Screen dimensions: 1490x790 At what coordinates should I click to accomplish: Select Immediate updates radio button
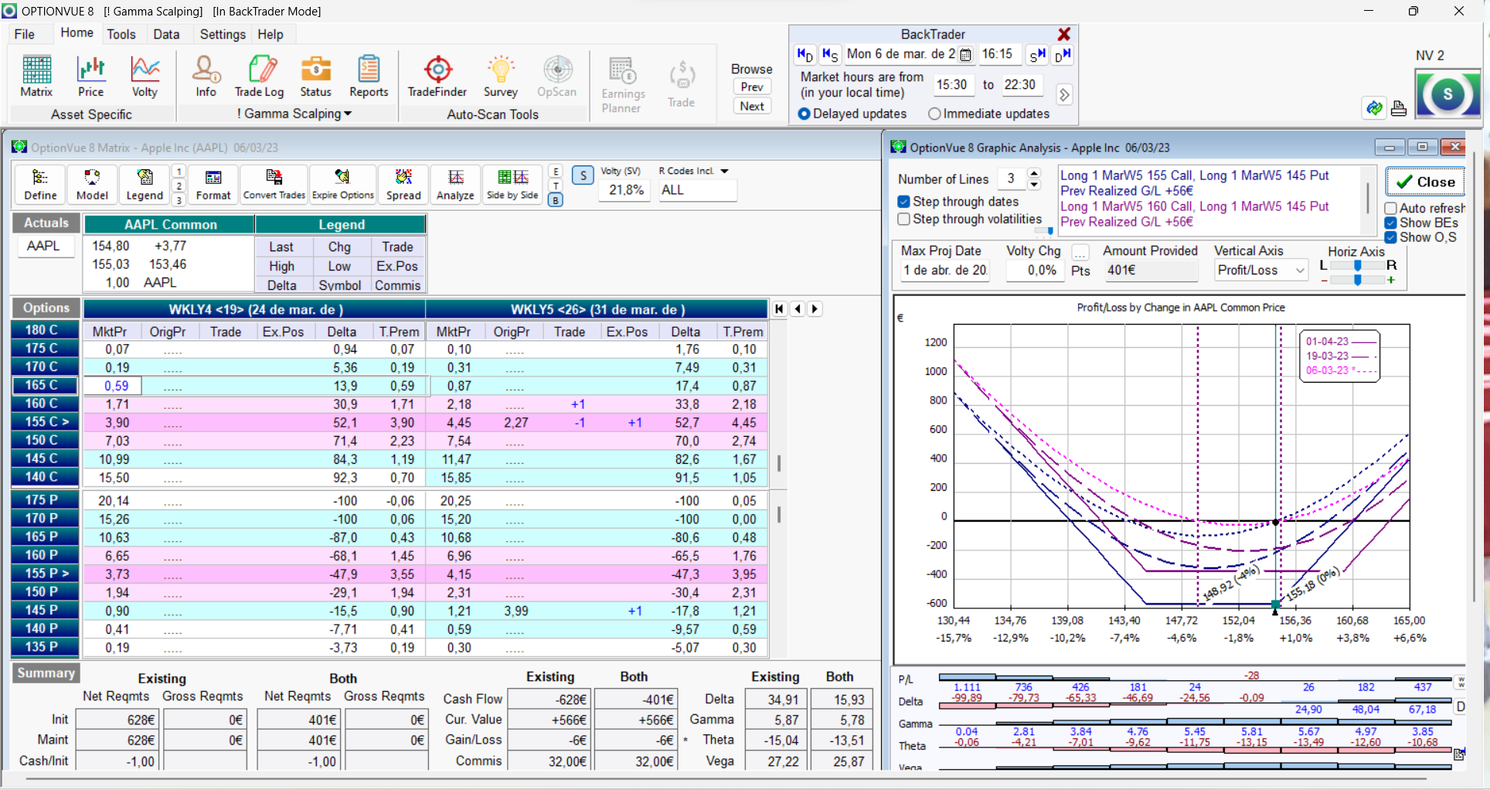(x=934, y=114)
